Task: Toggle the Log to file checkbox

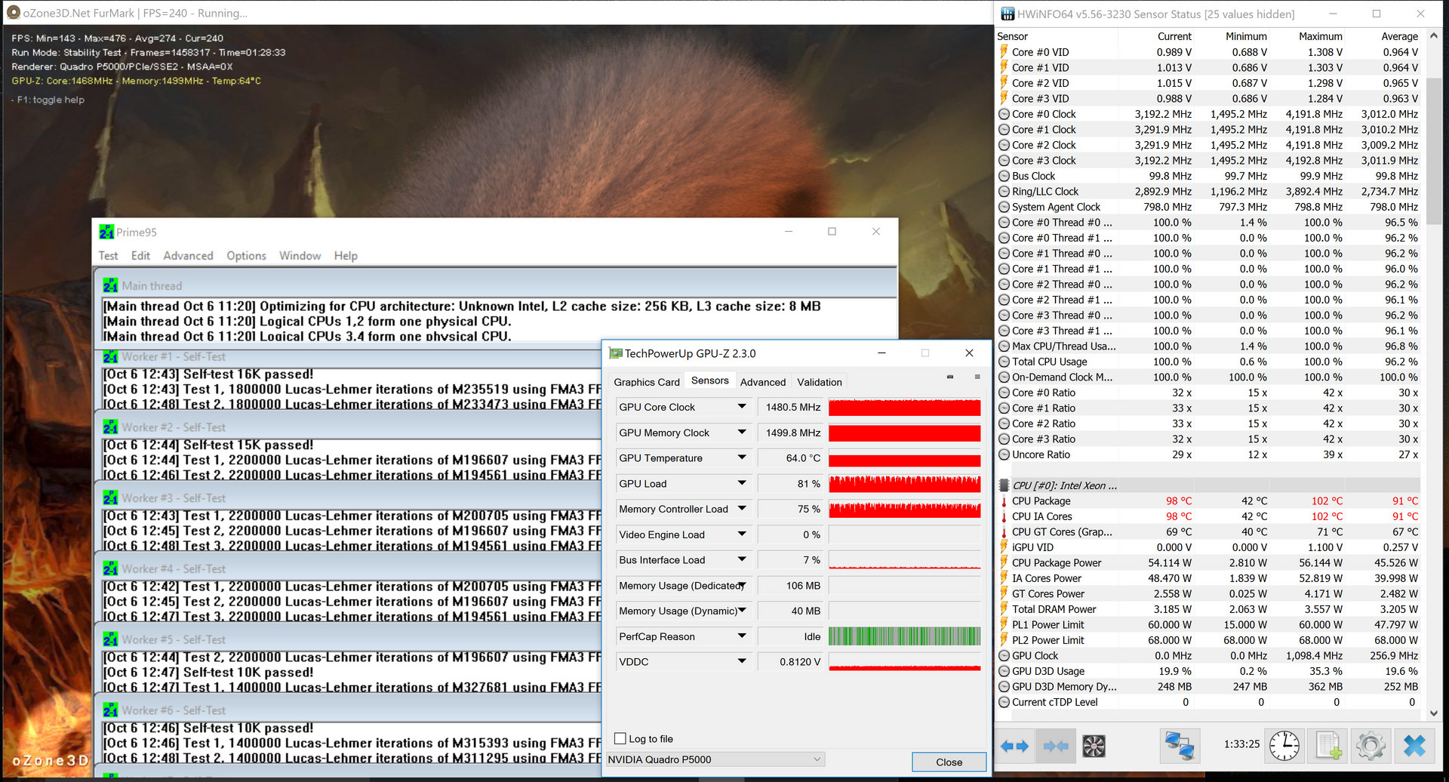Action: pos(620,739)
